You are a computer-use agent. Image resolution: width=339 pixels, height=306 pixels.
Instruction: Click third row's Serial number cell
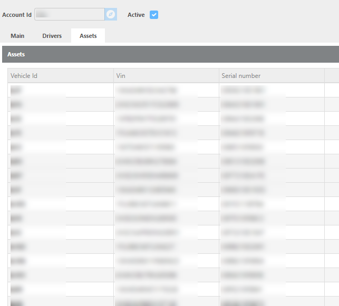(x=272, y=119)
